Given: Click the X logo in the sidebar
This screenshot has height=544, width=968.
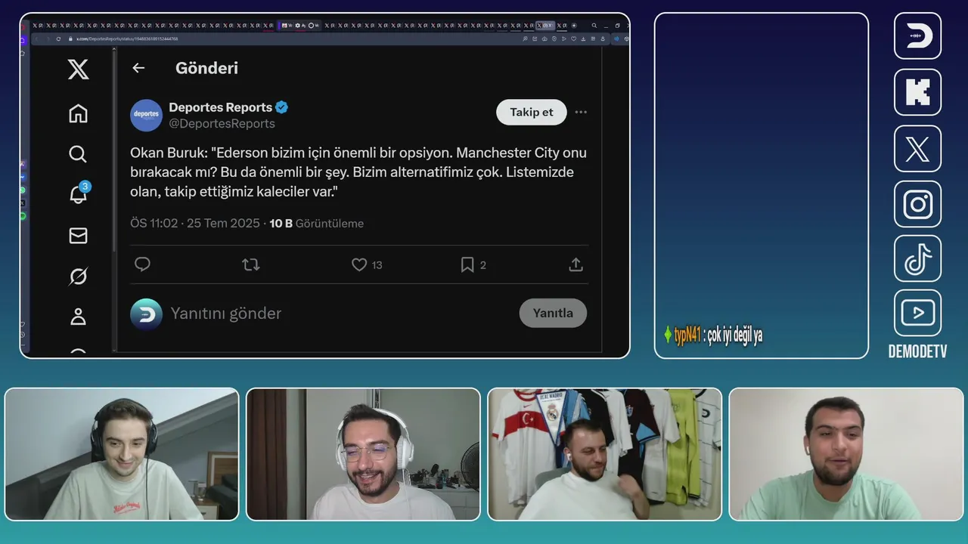Looking at the screenshot, I should (x=78, y=70).
